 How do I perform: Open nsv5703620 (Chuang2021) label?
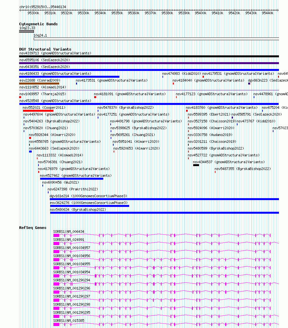pos(46,128)
